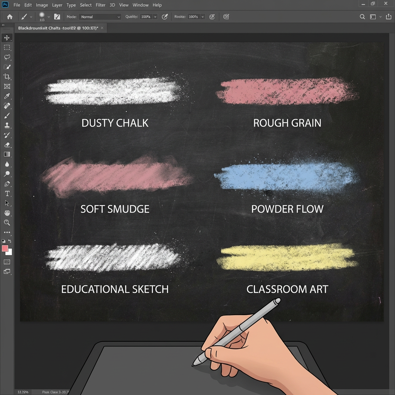Image resolution: width=395 pixels, height=395 pixels.
Task: Pick the Eyedropper tool
Action: pyautogui.click(x=7, y=96)
